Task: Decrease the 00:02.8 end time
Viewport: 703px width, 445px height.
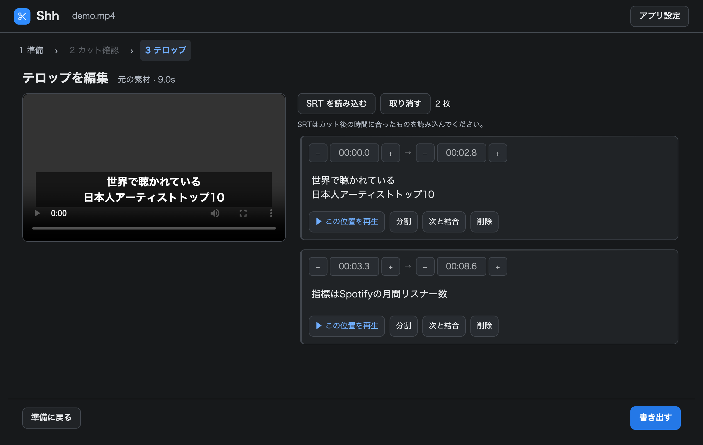Action: 425,153
